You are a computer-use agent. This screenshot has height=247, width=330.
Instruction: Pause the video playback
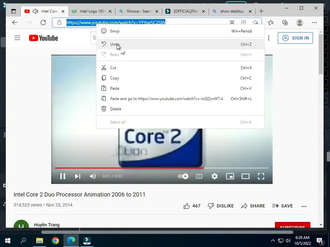(x=63, y=176)
